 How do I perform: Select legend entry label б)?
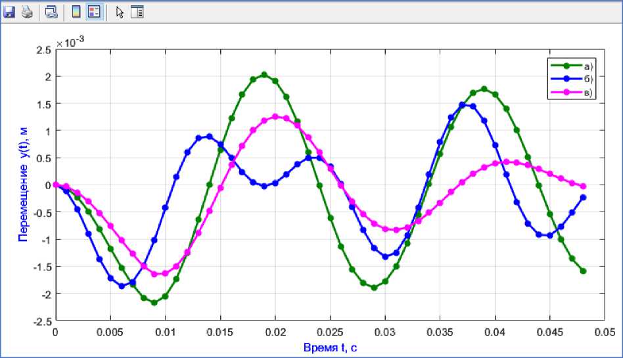(x=588, y=79)
